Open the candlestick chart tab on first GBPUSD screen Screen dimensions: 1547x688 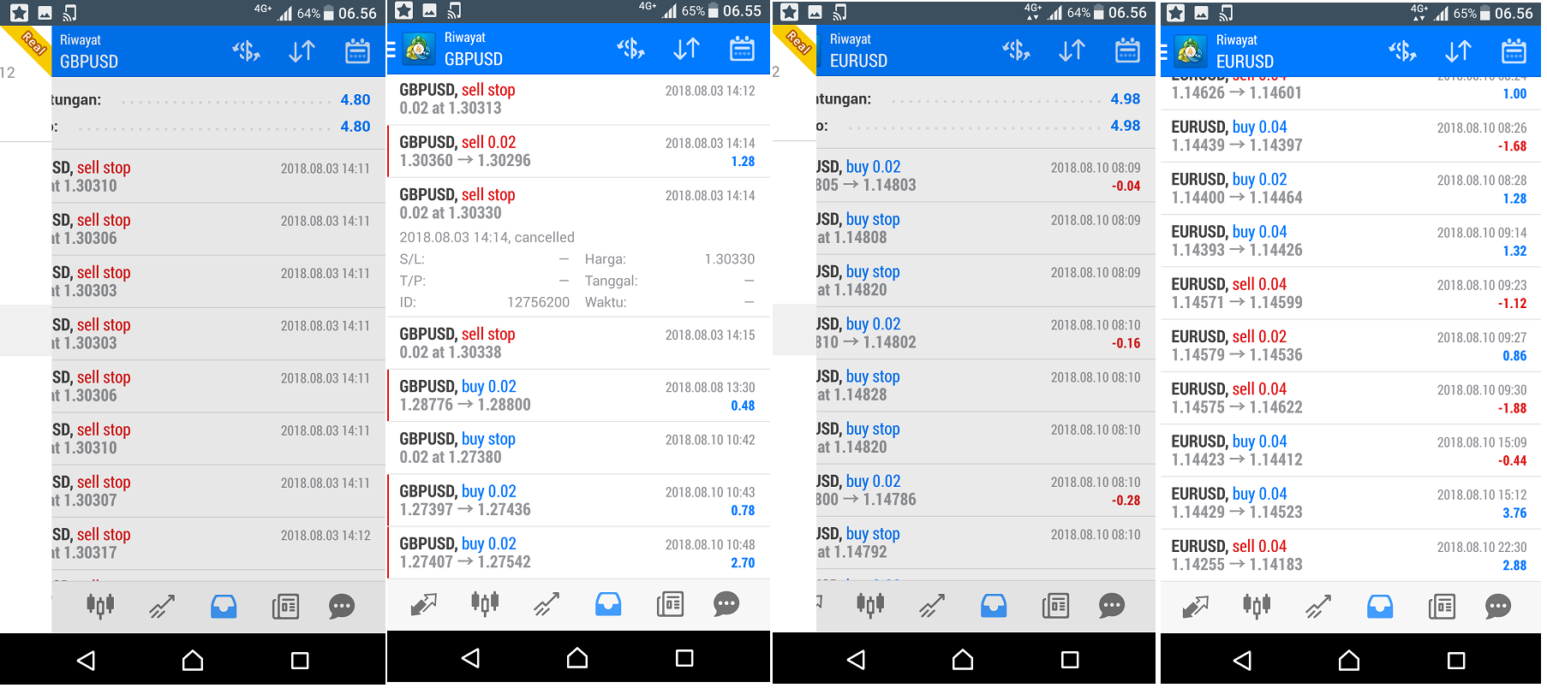coord(100,607)
